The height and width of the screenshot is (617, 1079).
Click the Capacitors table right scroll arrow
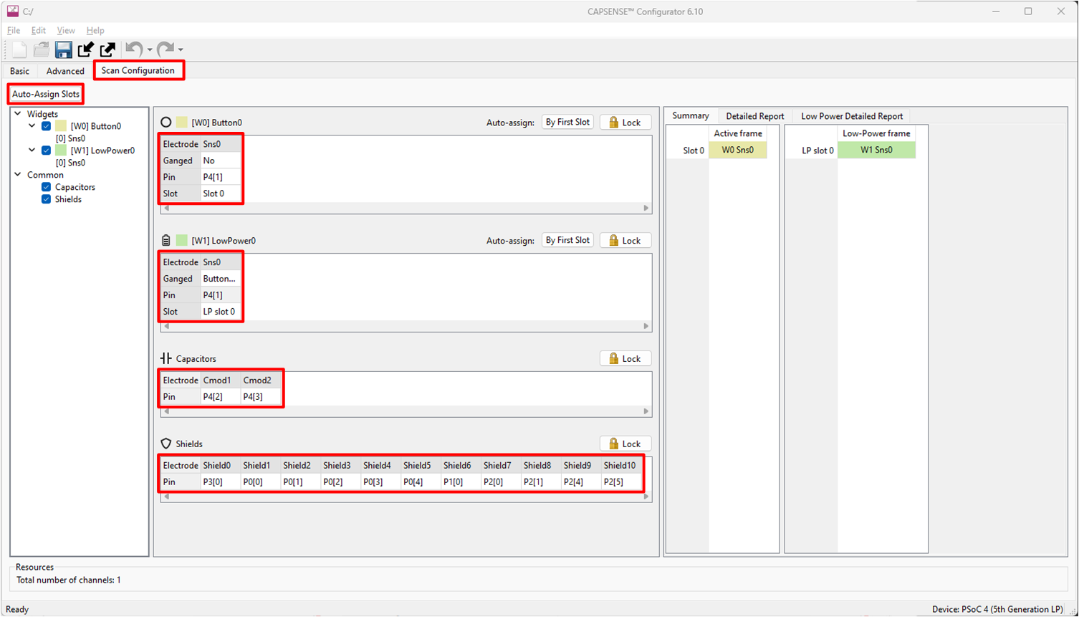click(x=646, y=411)
